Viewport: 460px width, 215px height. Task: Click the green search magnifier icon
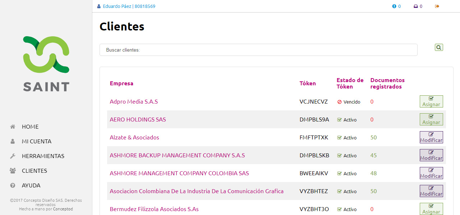click(439, 47)
